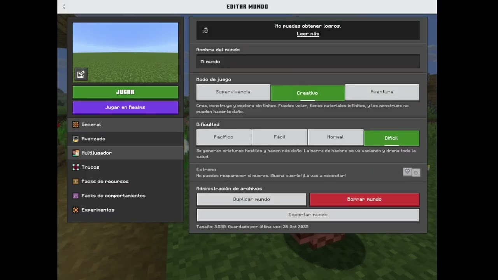Open the Packs de comportamientos tab
Viewport: 498px width, 280px height.
(125, 196)
